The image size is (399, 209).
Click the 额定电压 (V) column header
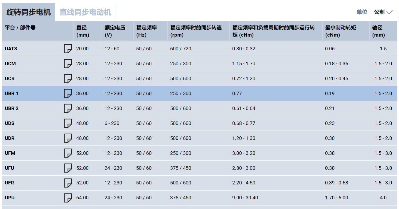point(115,31)
